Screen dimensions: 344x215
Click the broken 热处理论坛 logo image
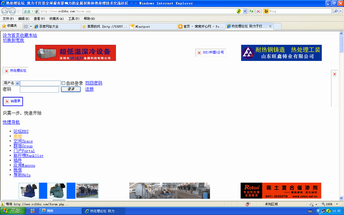(x=15, y=71)
